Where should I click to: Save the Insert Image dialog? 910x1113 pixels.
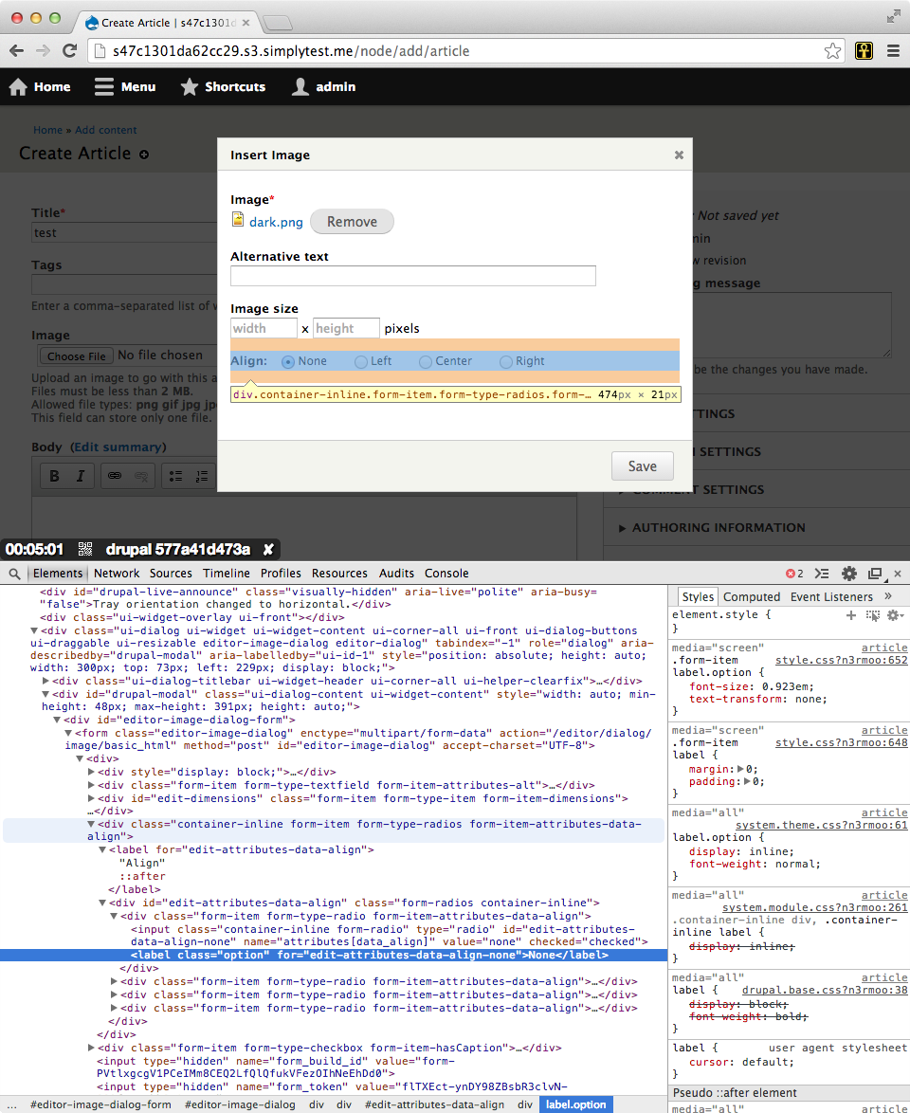(642, 465)
